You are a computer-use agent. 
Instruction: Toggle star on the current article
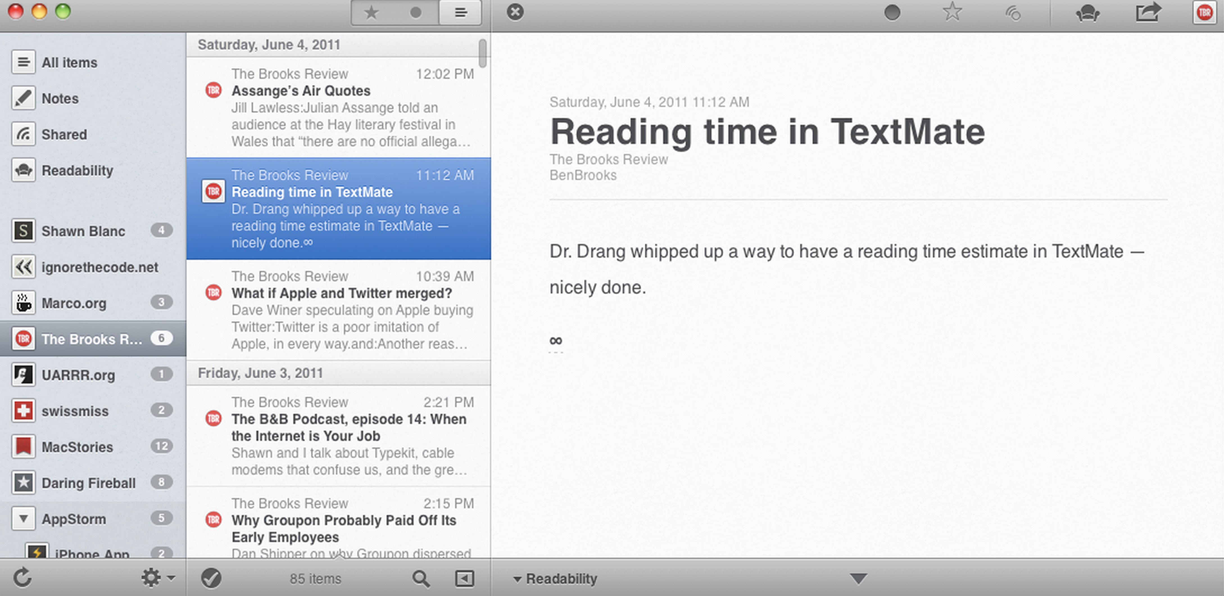[x=952, y=12]
